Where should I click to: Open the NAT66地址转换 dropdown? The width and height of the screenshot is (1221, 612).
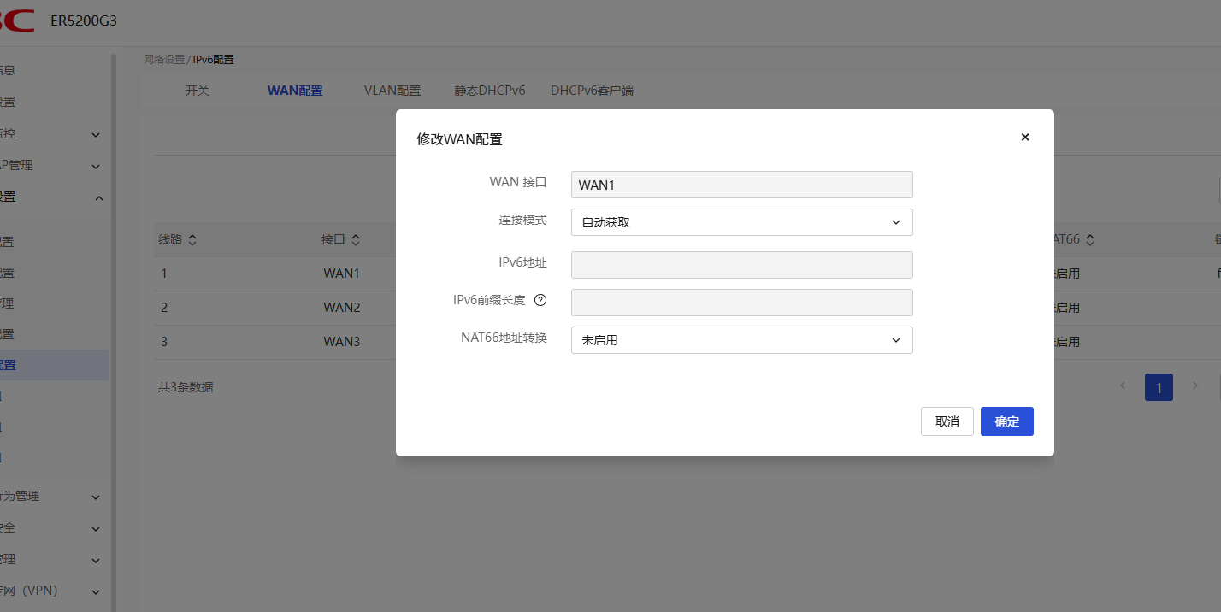tap(741, 340)
